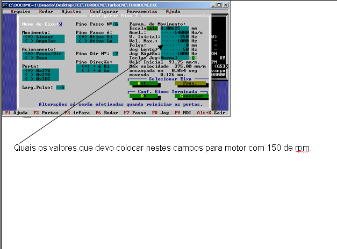Close the TurboCNC console window

225,5
